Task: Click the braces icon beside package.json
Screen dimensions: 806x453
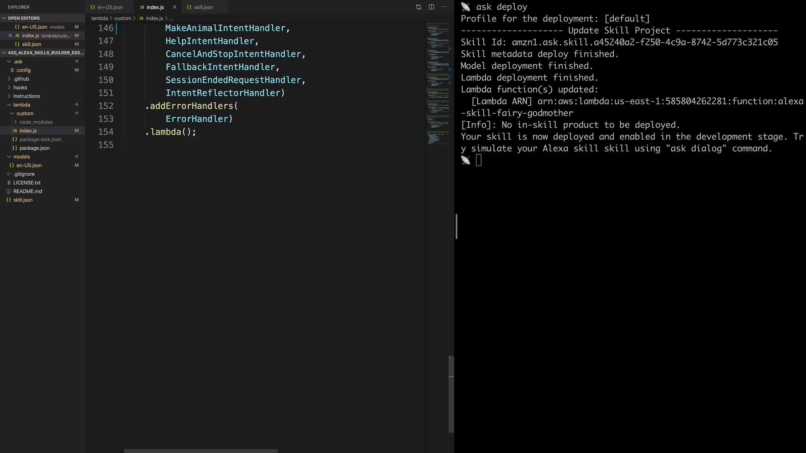Action: (15, 148)
